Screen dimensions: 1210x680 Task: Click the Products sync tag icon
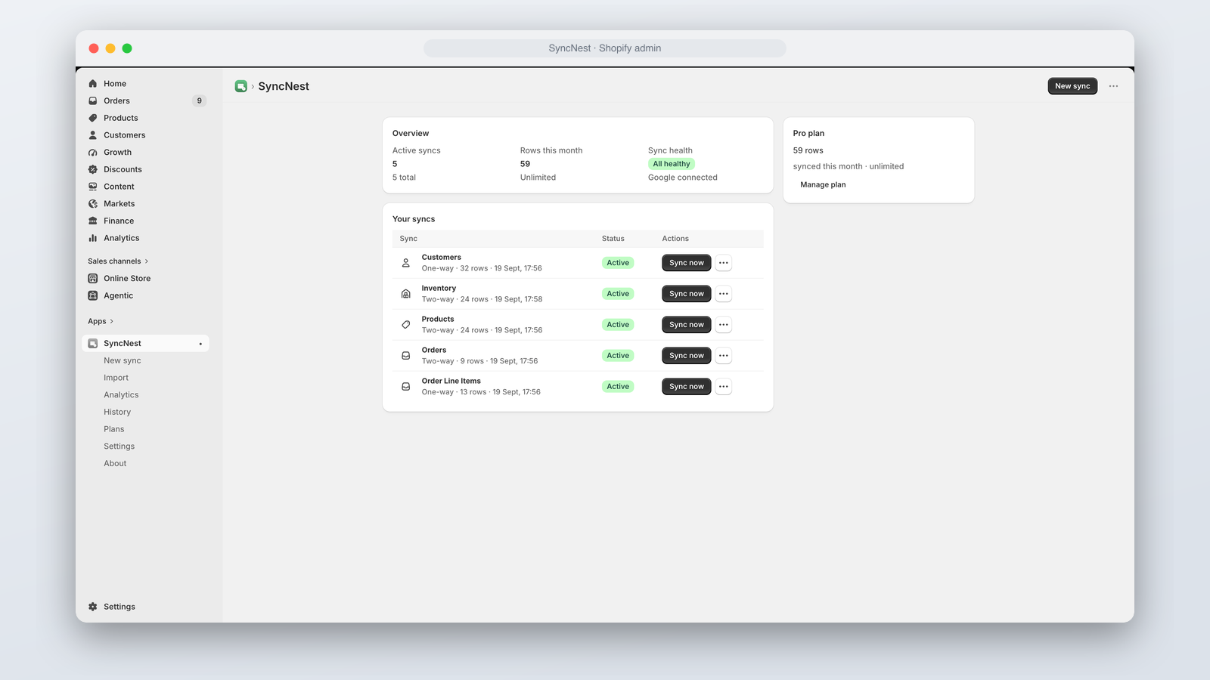[x=406, y=325]
